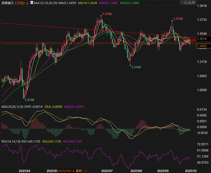Click the crosshair move icon in top toolbar

(x=182, y=3)
